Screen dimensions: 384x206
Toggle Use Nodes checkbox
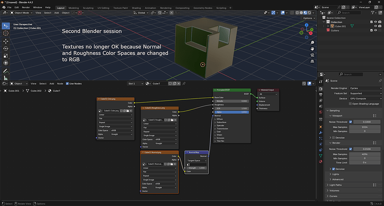pos(67,84)
